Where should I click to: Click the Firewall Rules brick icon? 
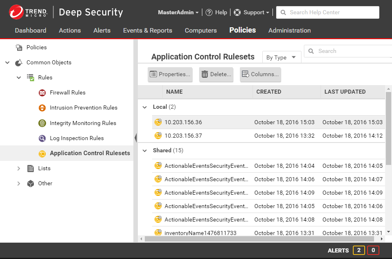42,93
